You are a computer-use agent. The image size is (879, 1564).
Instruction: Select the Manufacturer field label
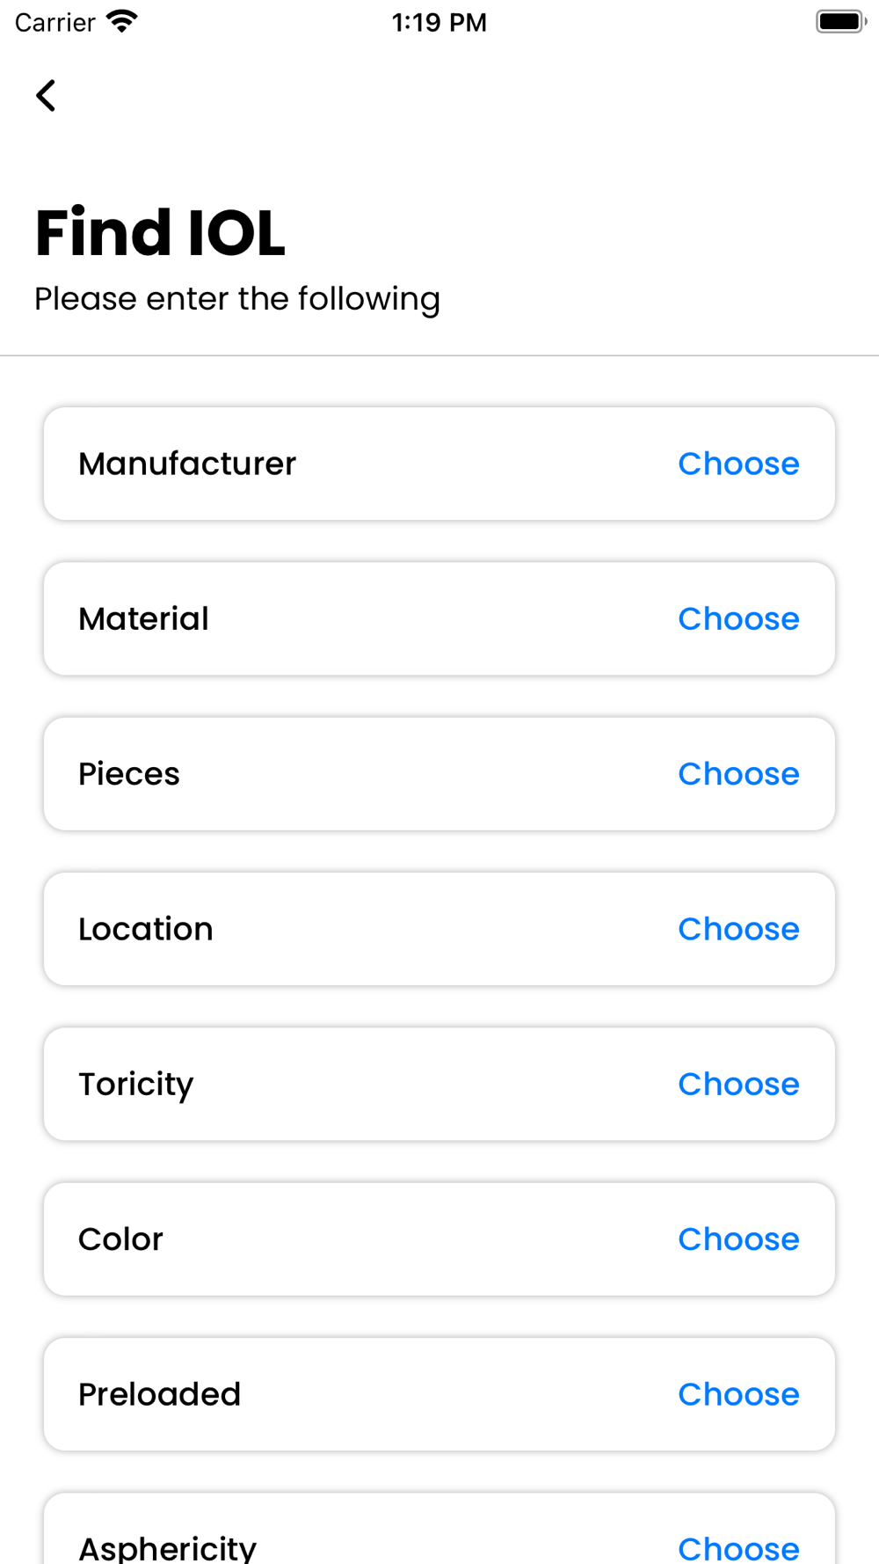pos(187,464)
